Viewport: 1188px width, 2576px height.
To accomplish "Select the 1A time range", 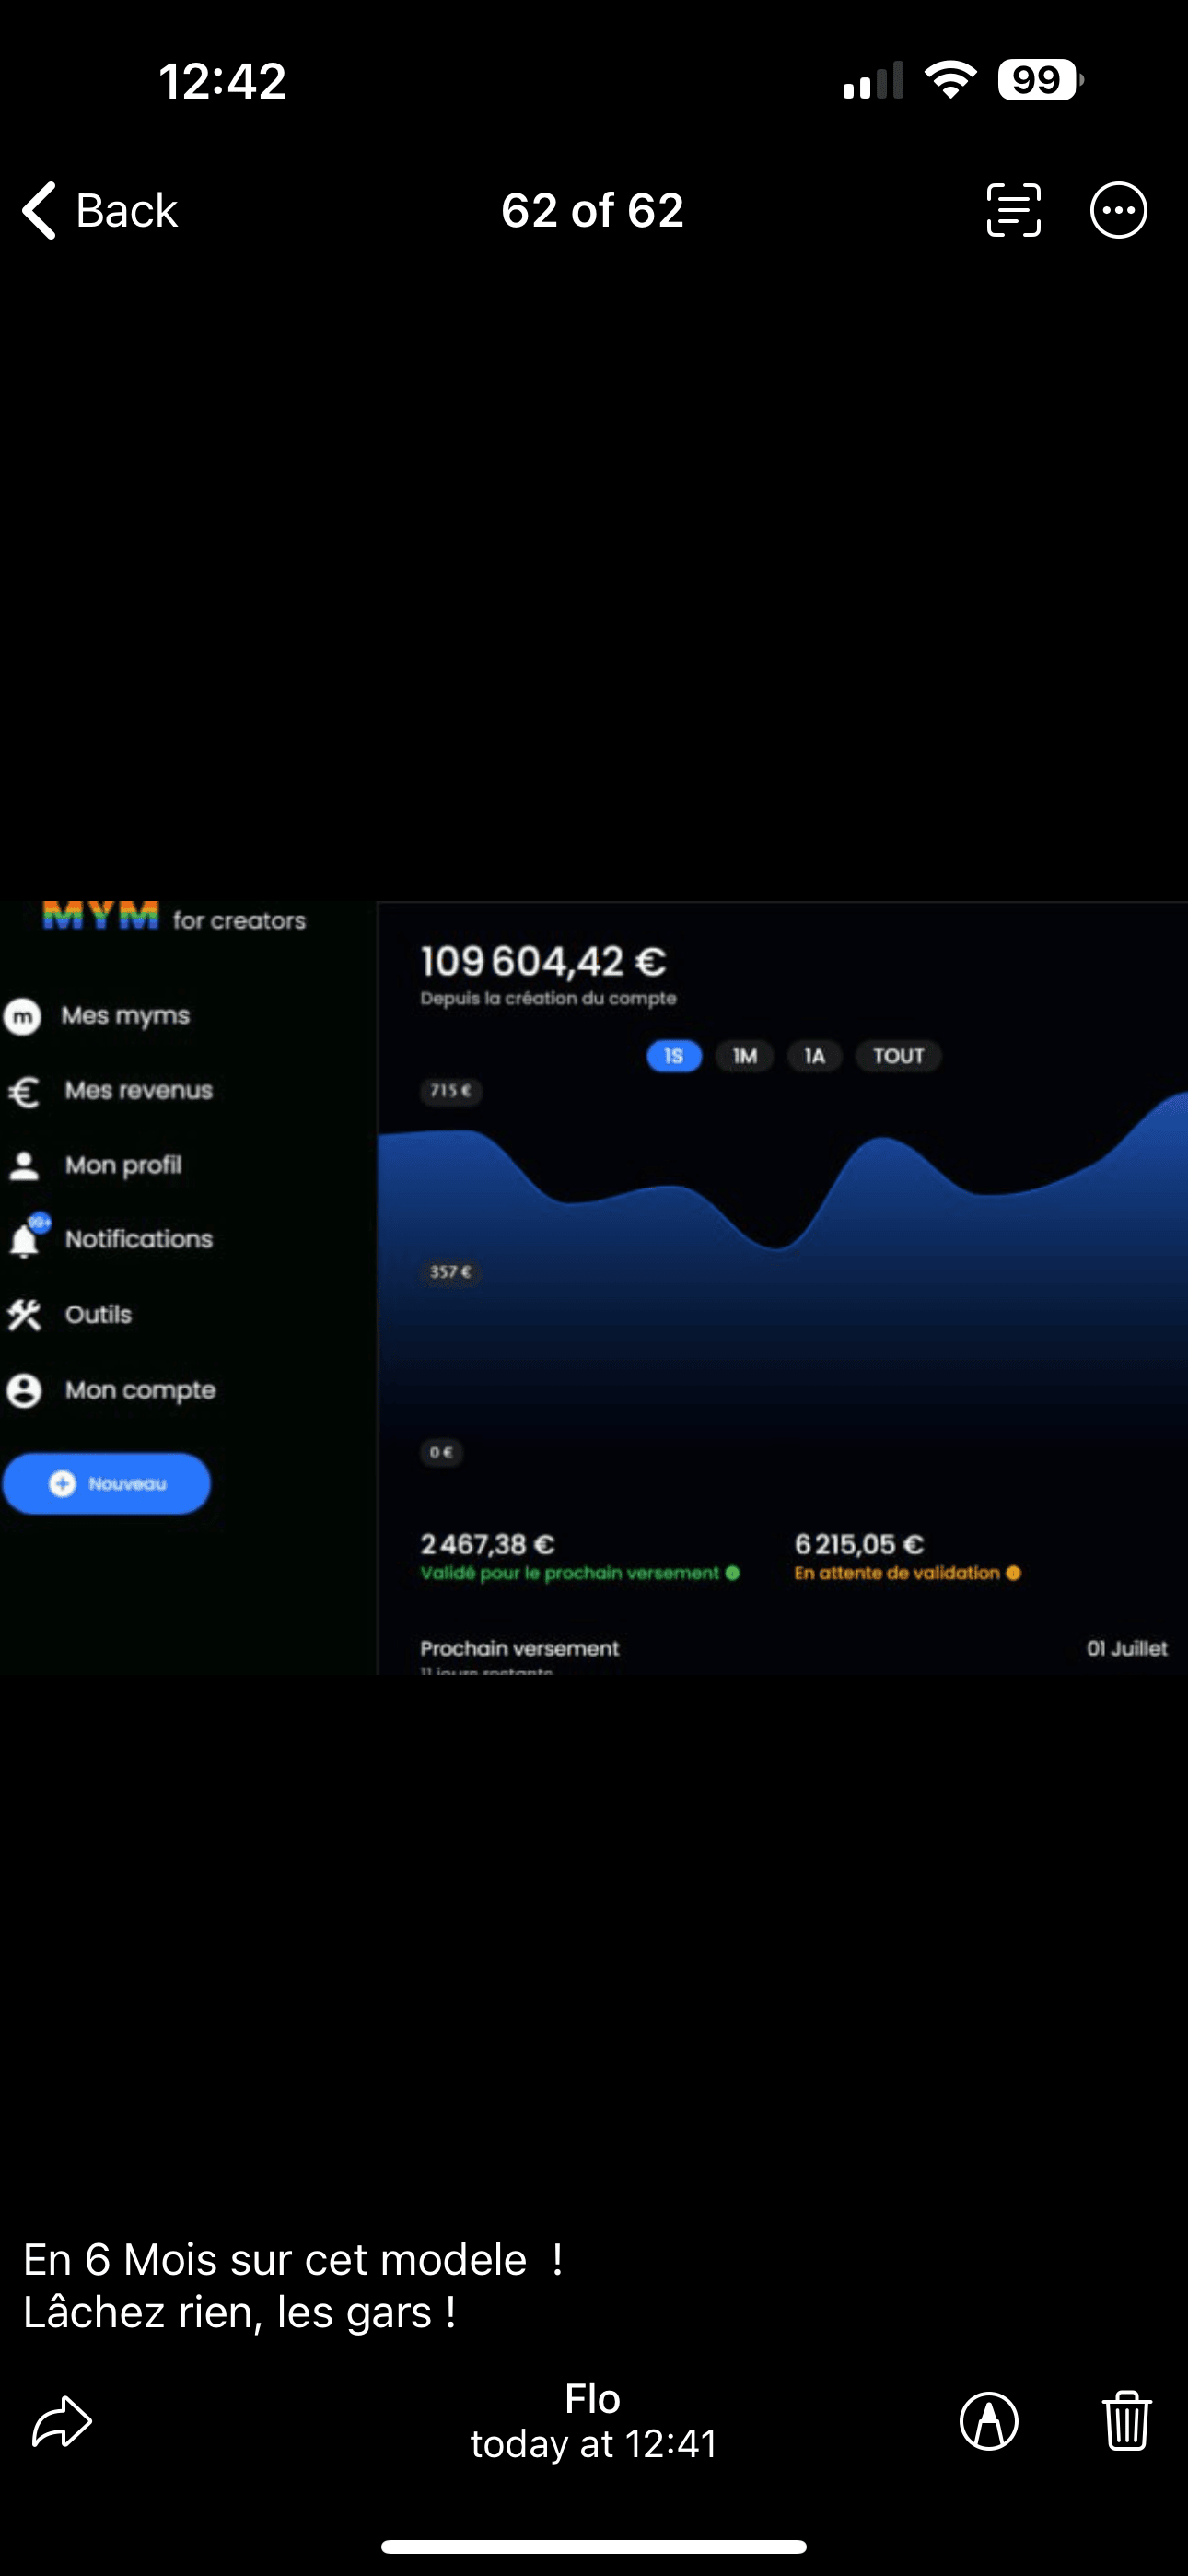I will point(814,1056).
